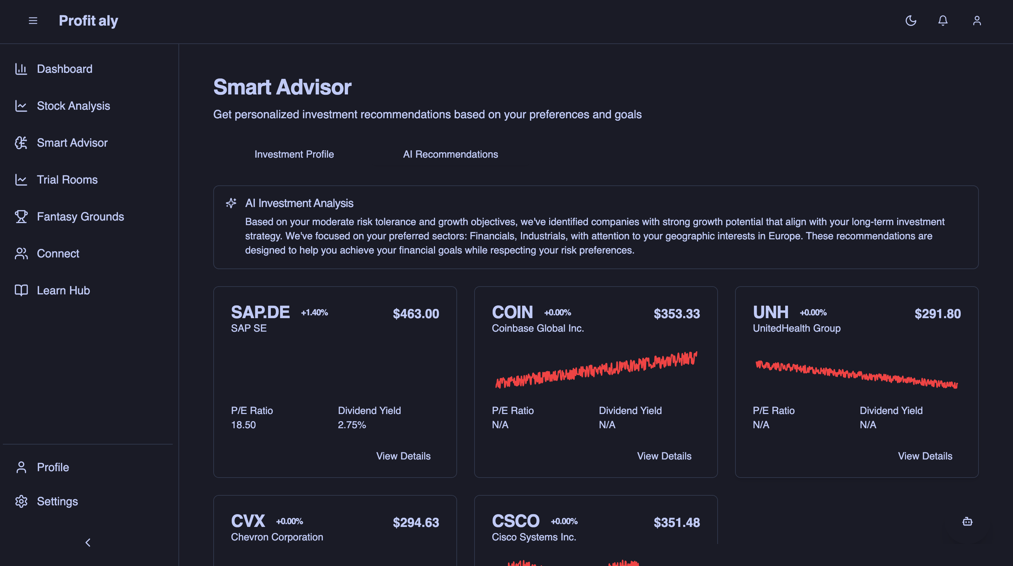Click the AI Investment Analysis sparkle icon
The image size is (1013, 566).
coord(231,203)
